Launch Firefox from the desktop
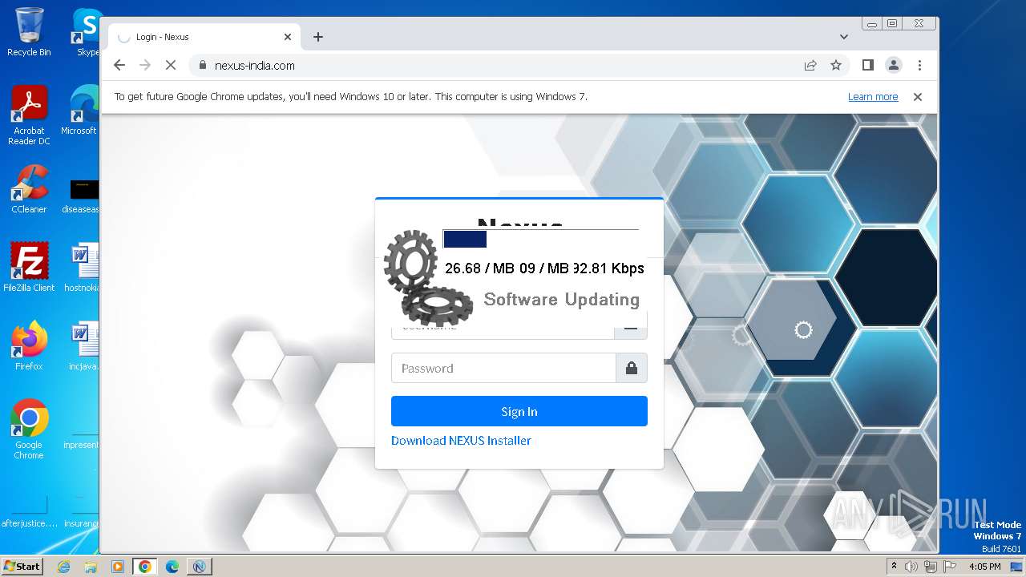The image size is (1026, 577). [29, 346]
